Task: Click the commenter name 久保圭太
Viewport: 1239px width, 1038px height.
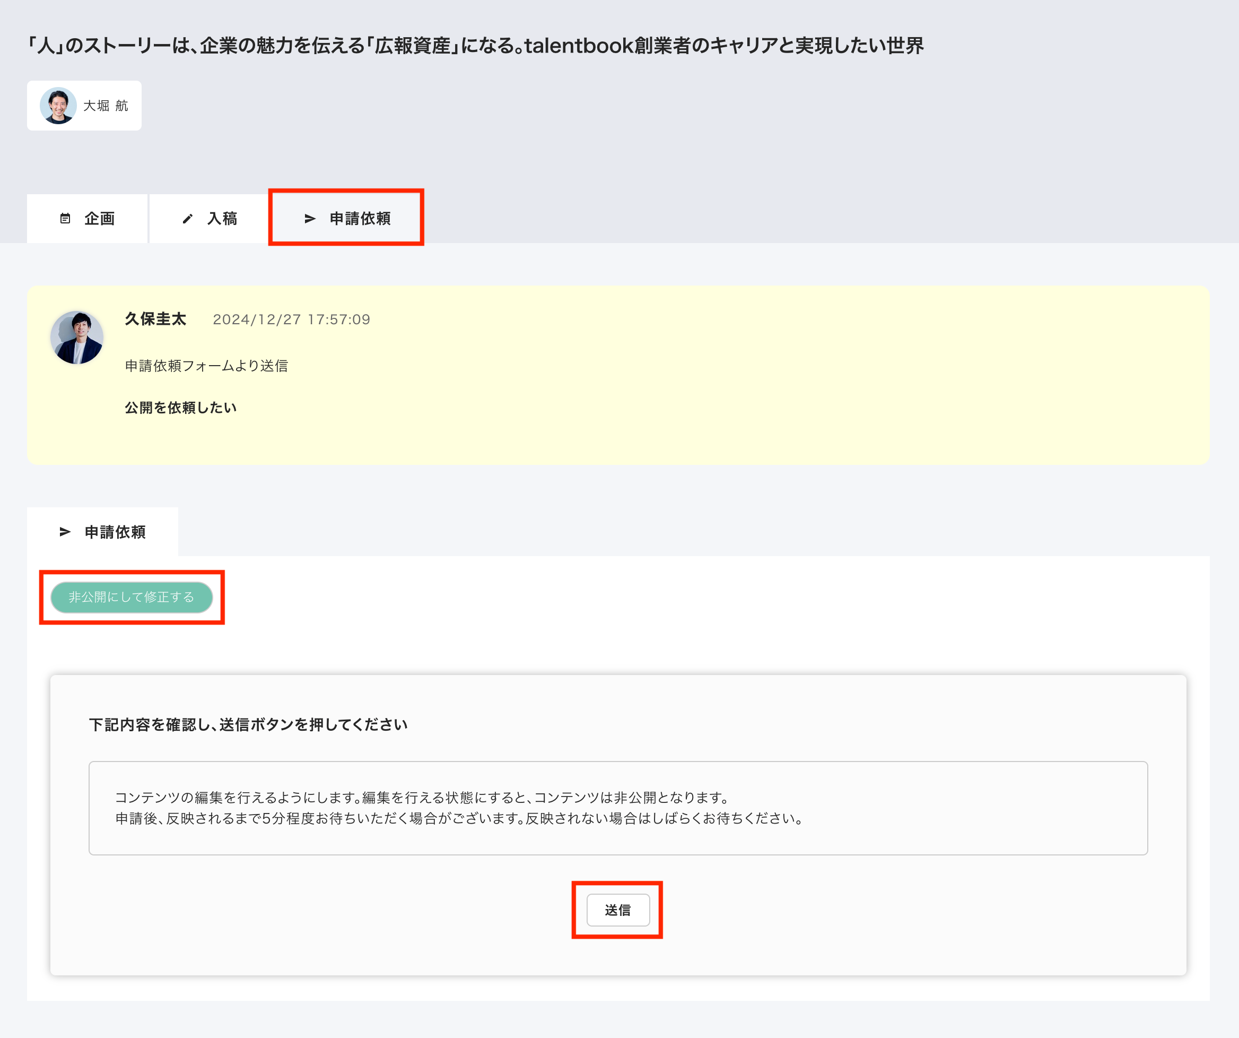Action: 155,319
